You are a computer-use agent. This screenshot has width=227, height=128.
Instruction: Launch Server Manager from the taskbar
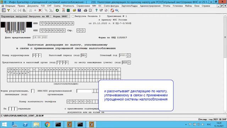tap(14, 124)
